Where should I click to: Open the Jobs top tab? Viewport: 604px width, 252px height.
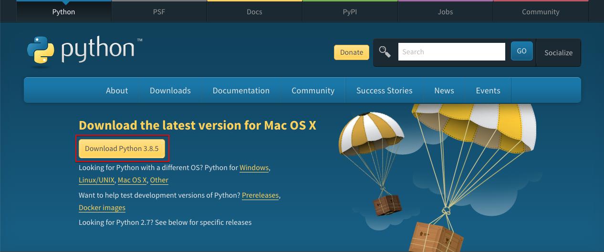coord(445,11)
